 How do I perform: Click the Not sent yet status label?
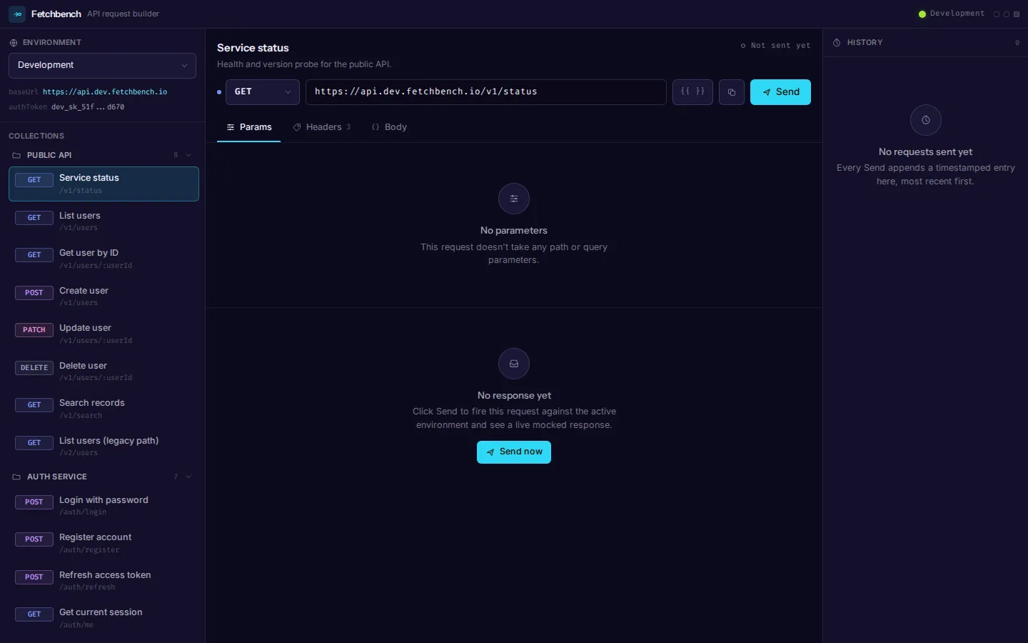point(775,46)
